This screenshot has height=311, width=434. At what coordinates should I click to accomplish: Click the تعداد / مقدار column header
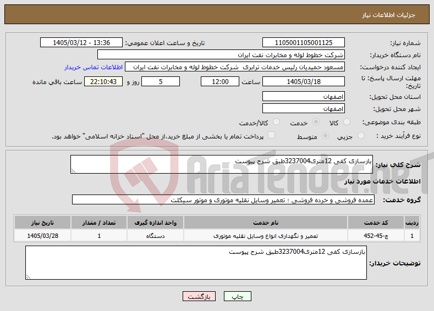tap(99, 223)
